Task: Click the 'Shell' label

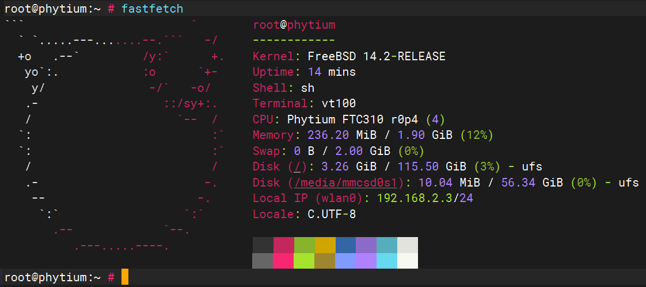Action: click(x=270, y=88)
